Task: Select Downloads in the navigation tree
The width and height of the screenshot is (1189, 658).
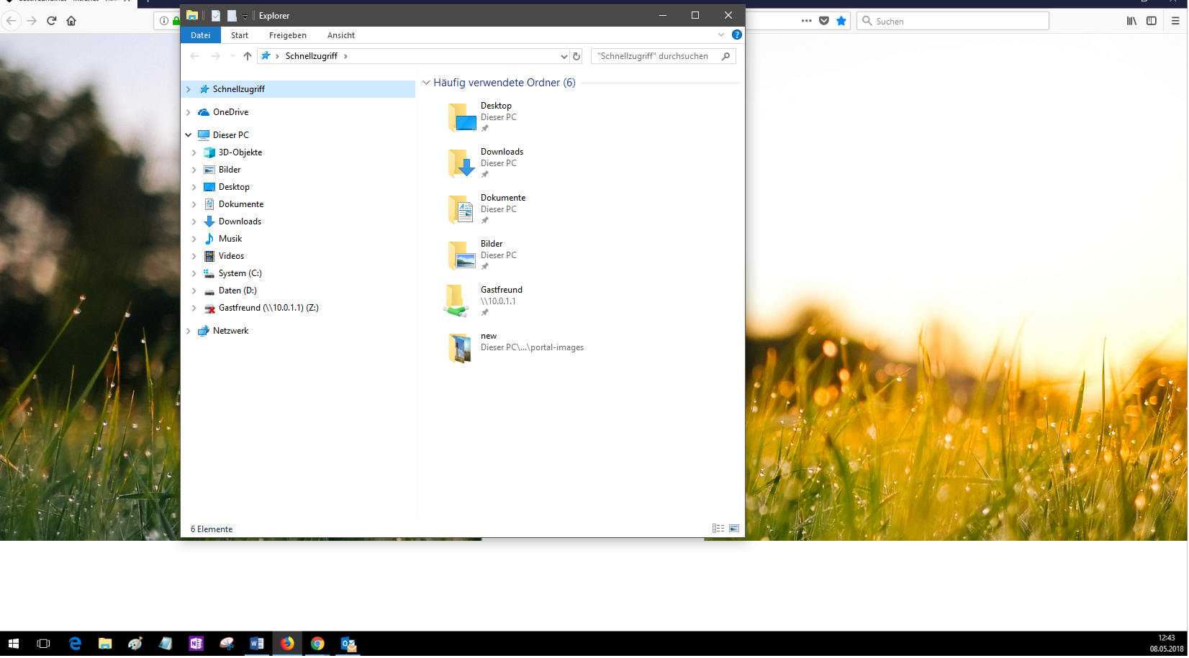Action: tap(240, 221)
